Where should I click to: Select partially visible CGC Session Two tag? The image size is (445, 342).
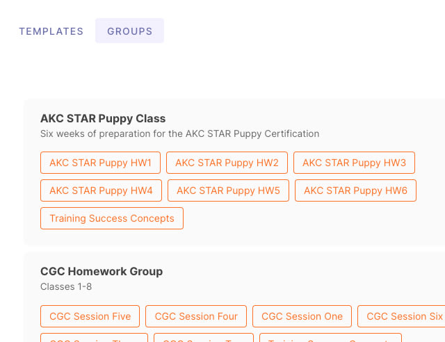point(204,338)
